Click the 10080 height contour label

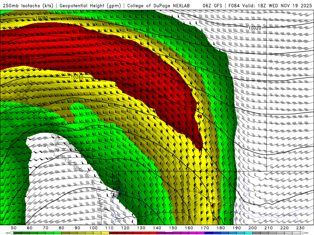coord(42,18)
